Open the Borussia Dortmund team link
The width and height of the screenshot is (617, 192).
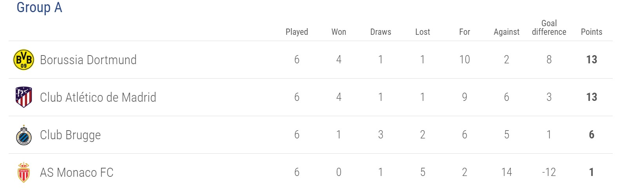click(x=88, y=60)
